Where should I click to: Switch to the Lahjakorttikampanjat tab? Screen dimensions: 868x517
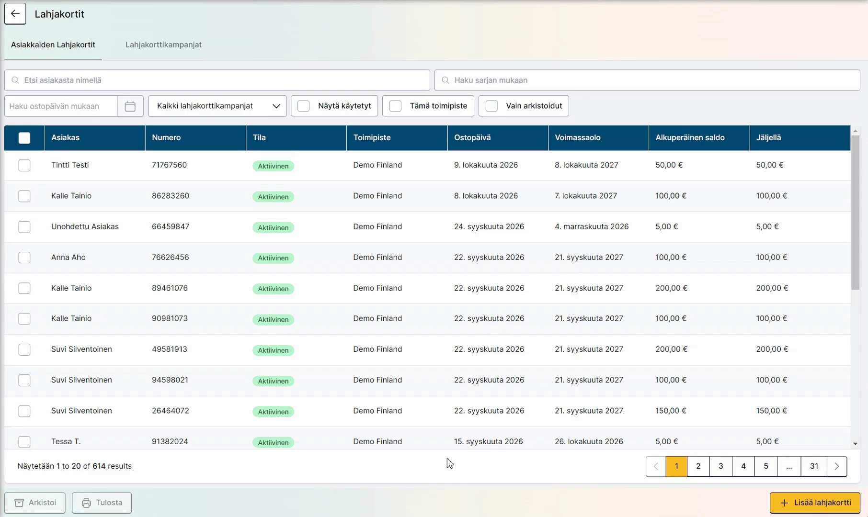coord(163,45)
